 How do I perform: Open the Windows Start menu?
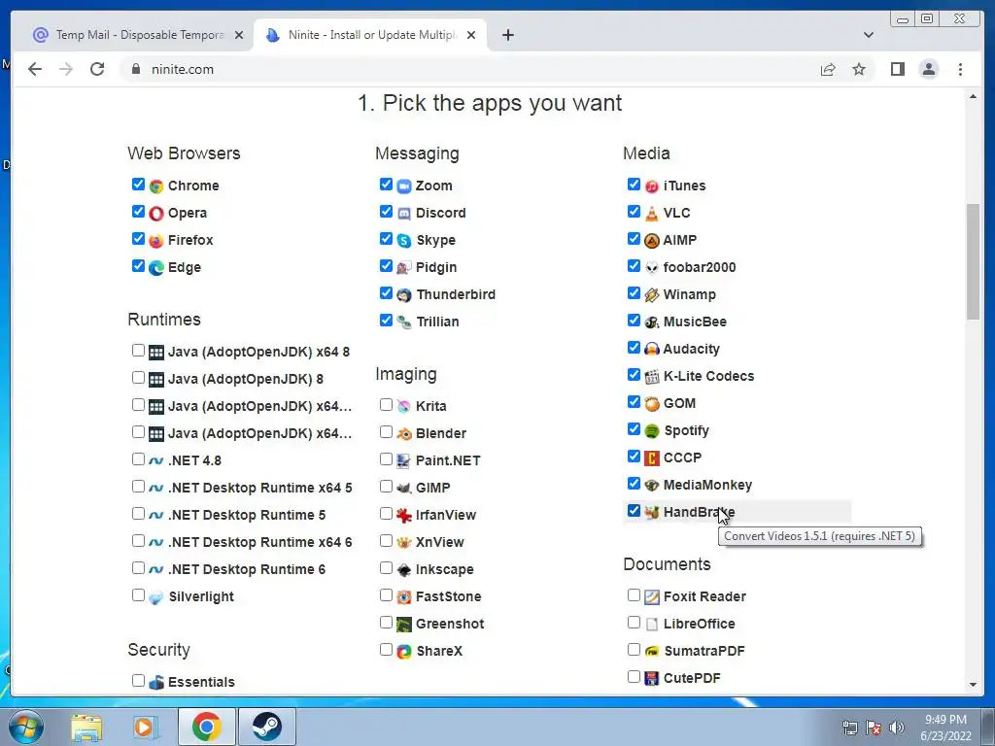(x=26, y=727)
